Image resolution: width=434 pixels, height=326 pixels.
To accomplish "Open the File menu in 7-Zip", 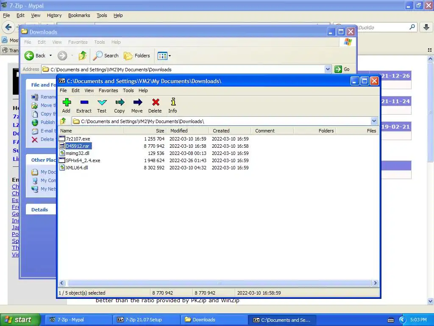I will click(x=63, y=90).
